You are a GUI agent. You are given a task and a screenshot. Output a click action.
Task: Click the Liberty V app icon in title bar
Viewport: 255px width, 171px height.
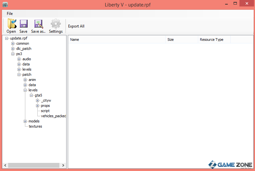point(5,5)
